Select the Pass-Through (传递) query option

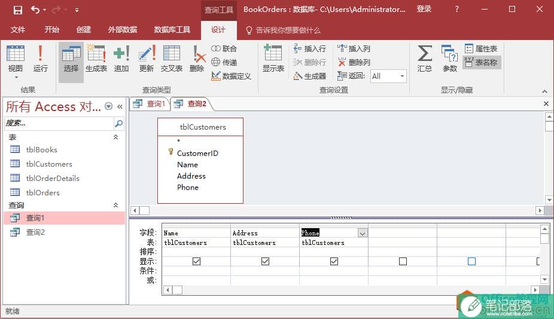point(224,63)
